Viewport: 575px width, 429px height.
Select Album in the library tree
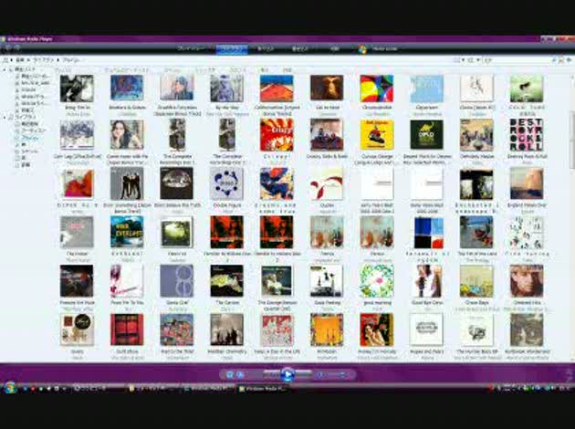[x=29, y=138]
